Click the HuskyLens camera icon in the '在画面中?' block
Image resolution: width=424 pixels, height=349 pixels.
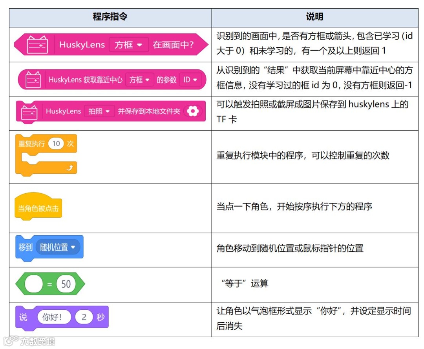37,44
